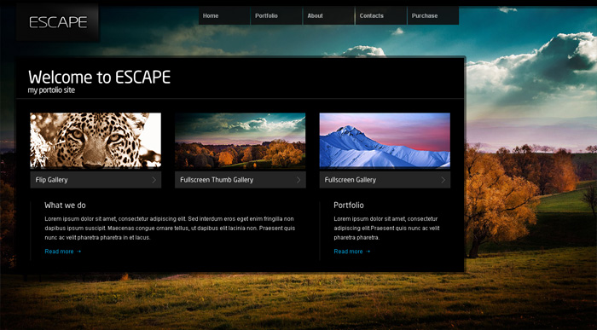Follow Read more under What we do
597x330 pixels.
coord(59,252)
